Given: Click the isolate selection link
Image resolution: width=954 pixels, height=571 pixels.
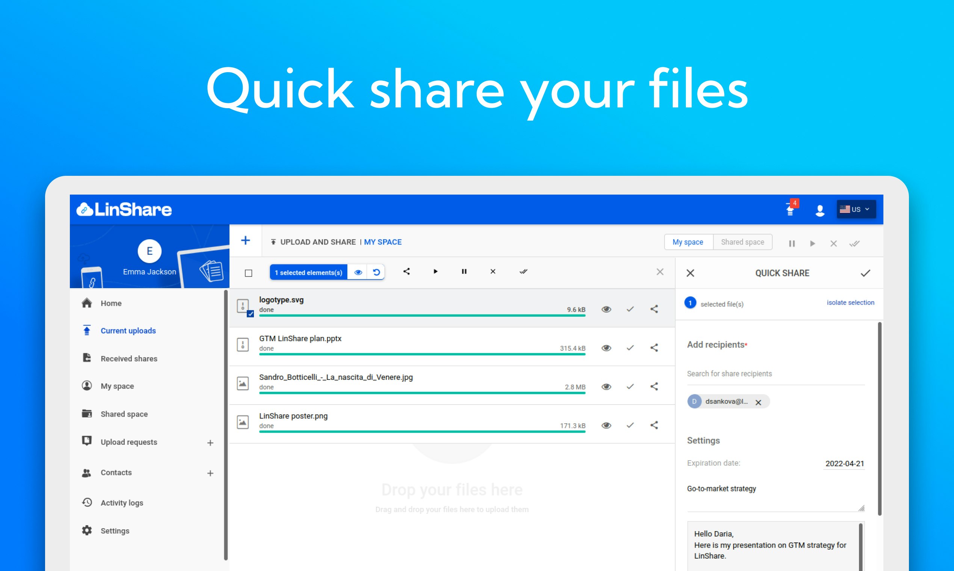Looking at the screenshot, I should [850, 302].
